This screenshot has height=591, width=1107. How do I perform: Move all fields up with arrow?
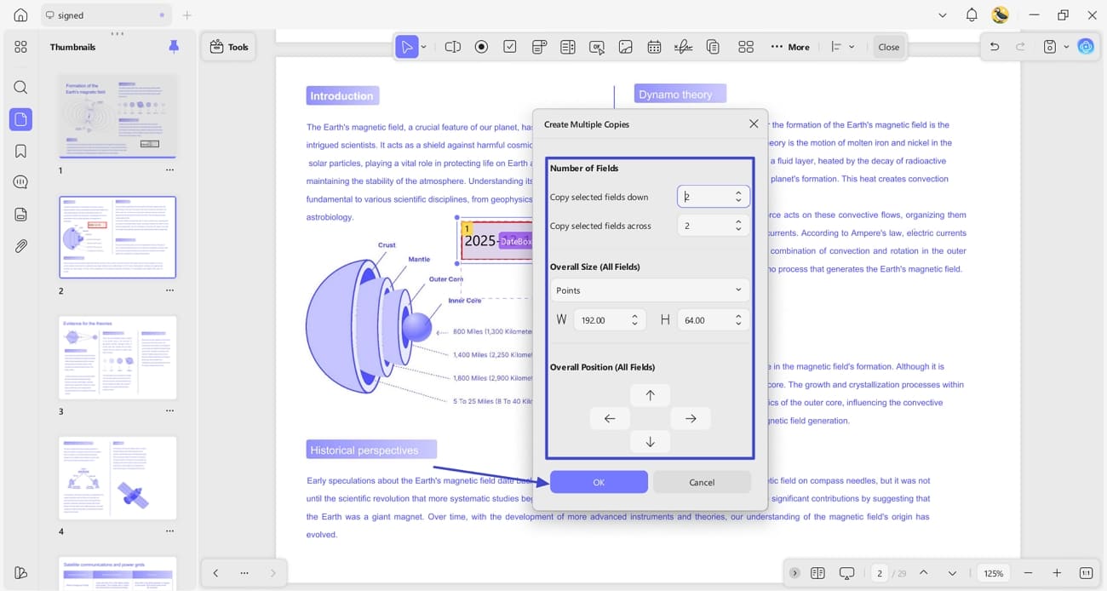(x=650, y=395)
